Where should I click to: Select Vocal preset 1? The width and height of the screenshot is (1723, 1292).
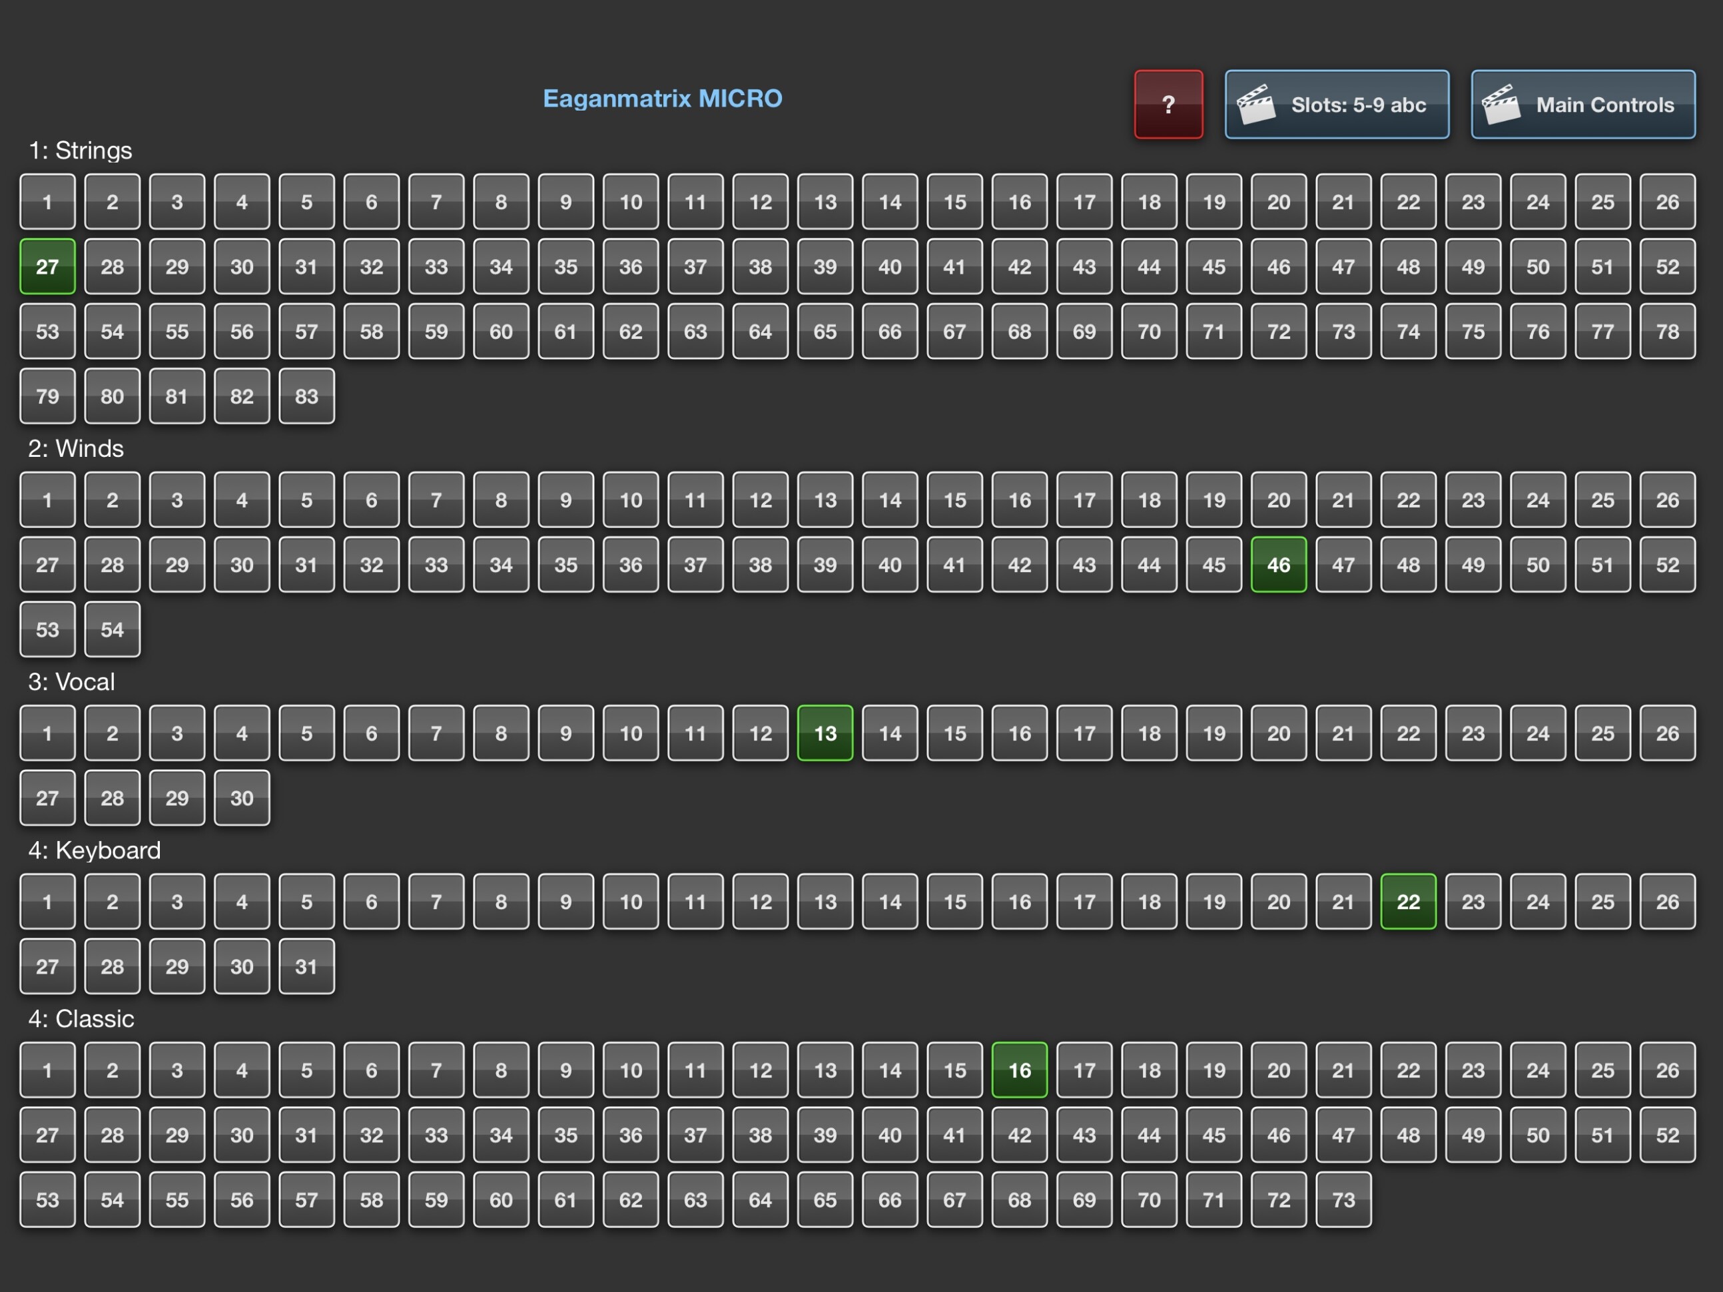(47, 733)
